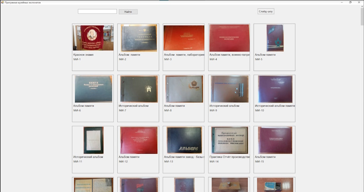Open Исторический альбом thumbnail МИ-7

pos(138,89)
